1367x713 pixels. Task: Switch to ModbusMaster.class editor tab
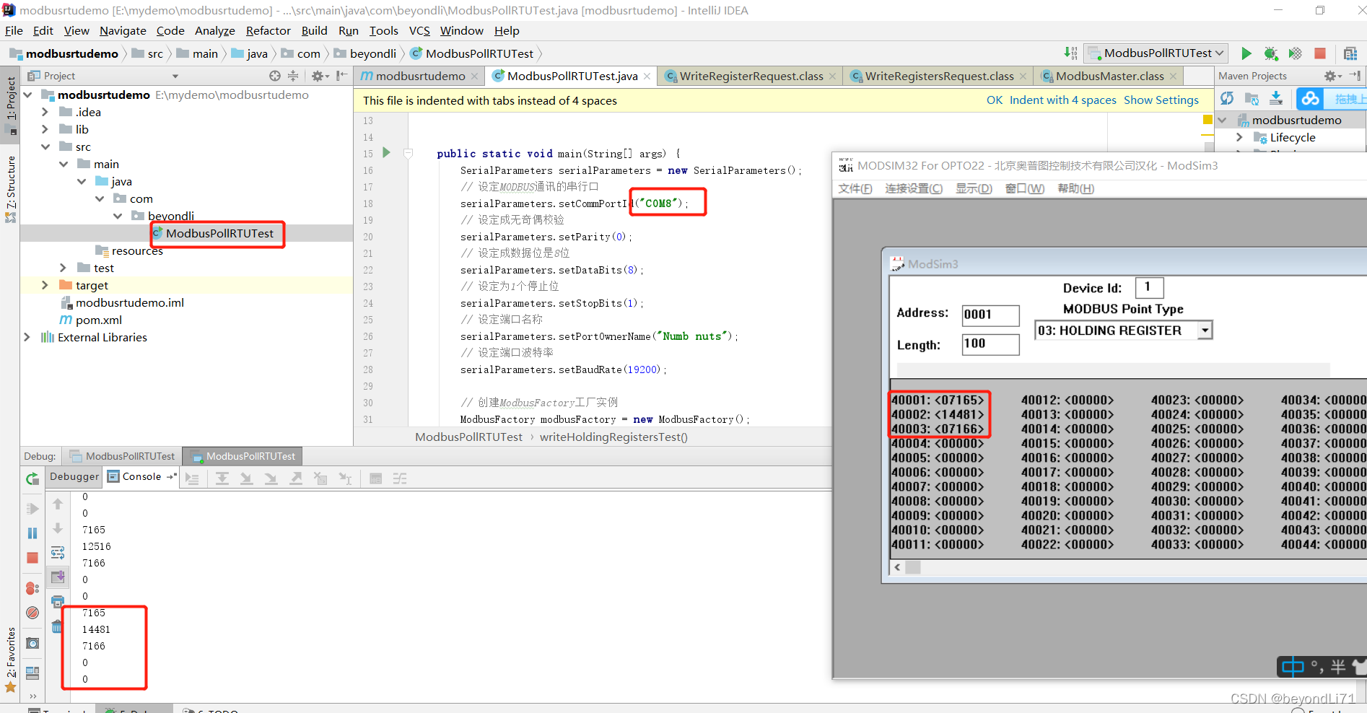click(1109, 76)
